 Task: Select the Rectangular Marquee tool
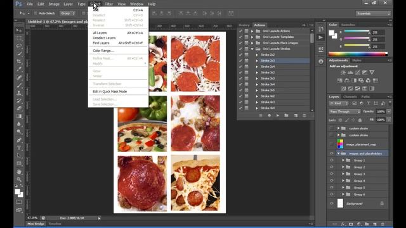coord(19,38)
